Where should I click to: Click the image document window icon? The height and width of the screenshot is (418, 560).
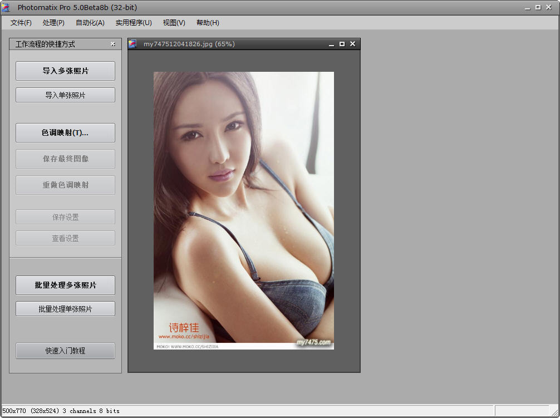[x=132, y=44]
